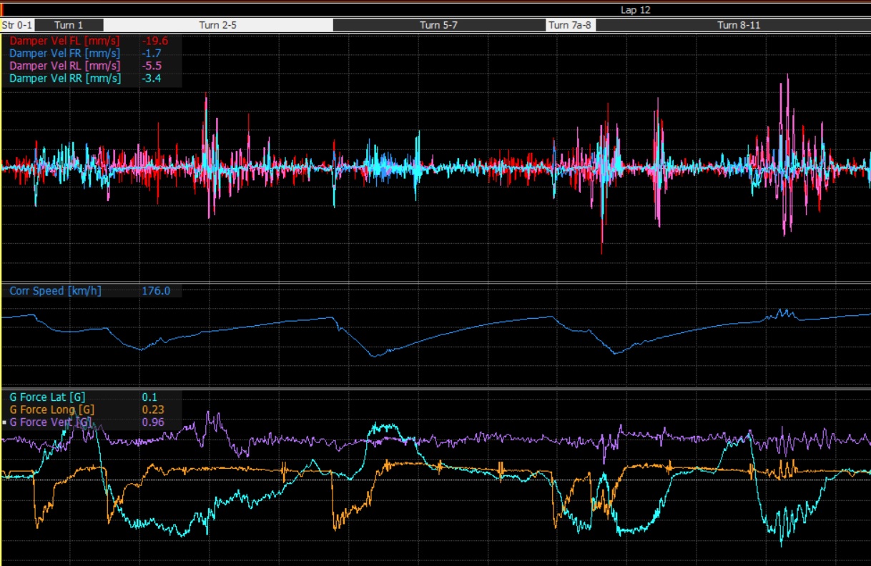Click the G Force Long value 0.23

(x=153, y=409)
